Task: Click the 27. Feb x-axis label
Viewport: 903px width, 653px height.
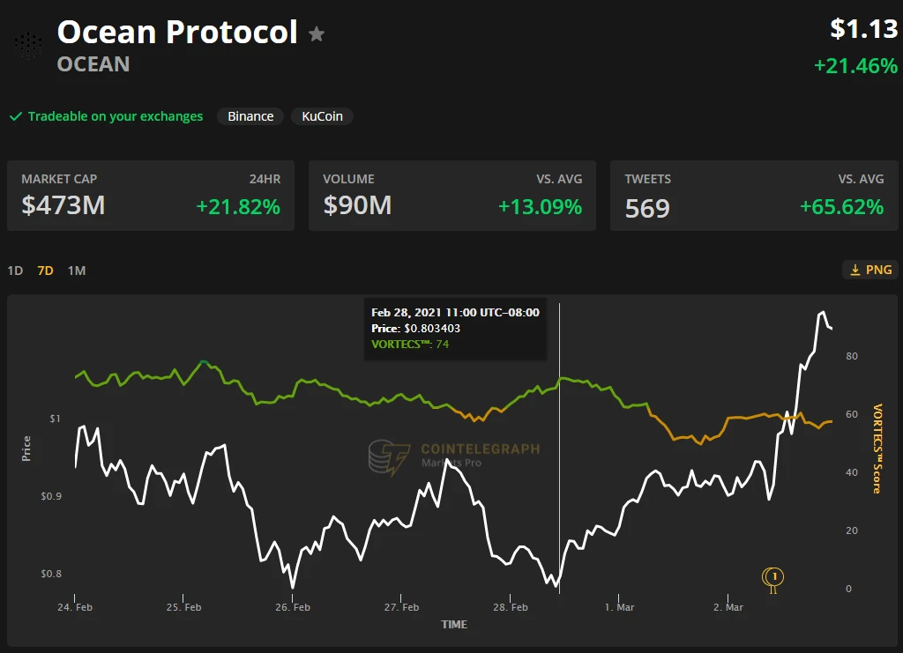Action: pos(401,607)
